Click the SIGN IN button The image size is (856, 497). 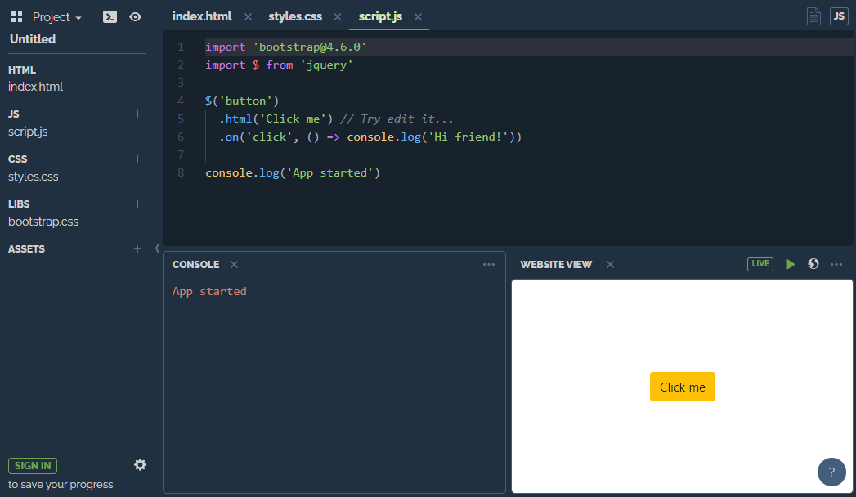[x=33, y=465]
